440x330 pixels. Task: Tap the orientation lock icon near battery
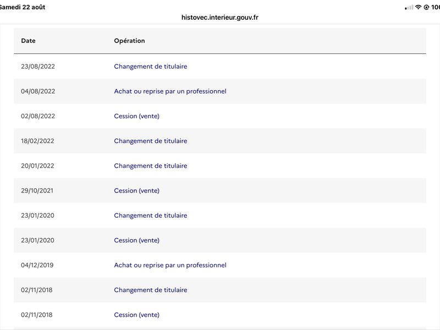pos(426,7)
